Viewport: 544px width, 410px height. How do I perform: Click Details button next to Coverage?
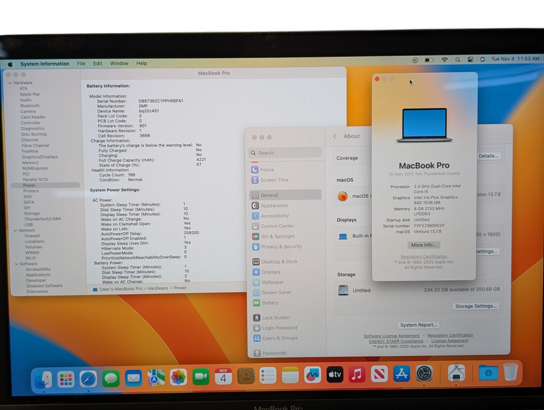pos(488,156)
